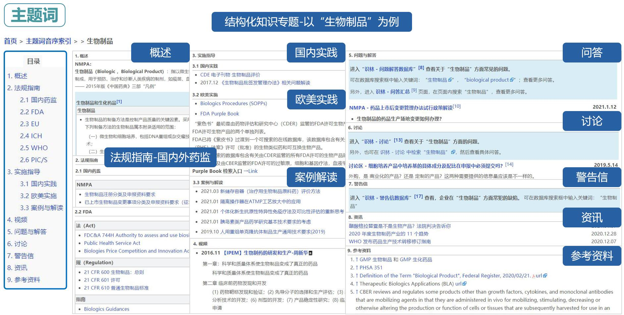Go to 8. 资讯 in the contents
Screen dimensions: 624x315
pos(17,268)
